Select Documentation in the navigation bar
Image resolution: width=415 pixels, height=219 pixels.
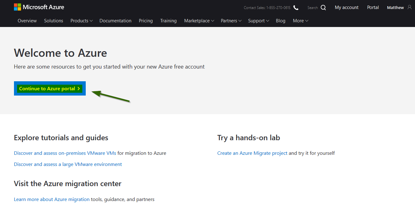[x=115, y=20]
